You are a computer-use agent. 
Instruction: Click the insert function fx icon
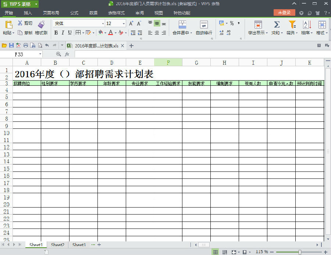(67, 54)
